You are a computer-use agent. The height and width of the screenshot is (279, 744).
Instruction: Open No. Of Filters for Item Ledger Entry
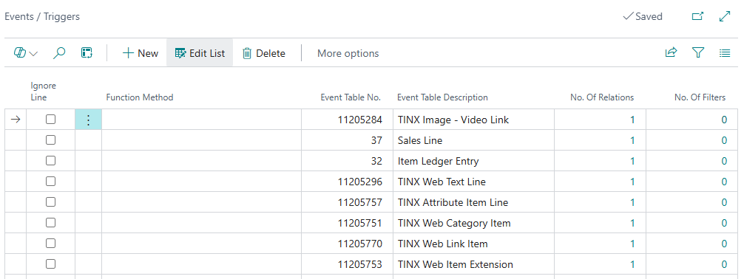pos(724,161)
